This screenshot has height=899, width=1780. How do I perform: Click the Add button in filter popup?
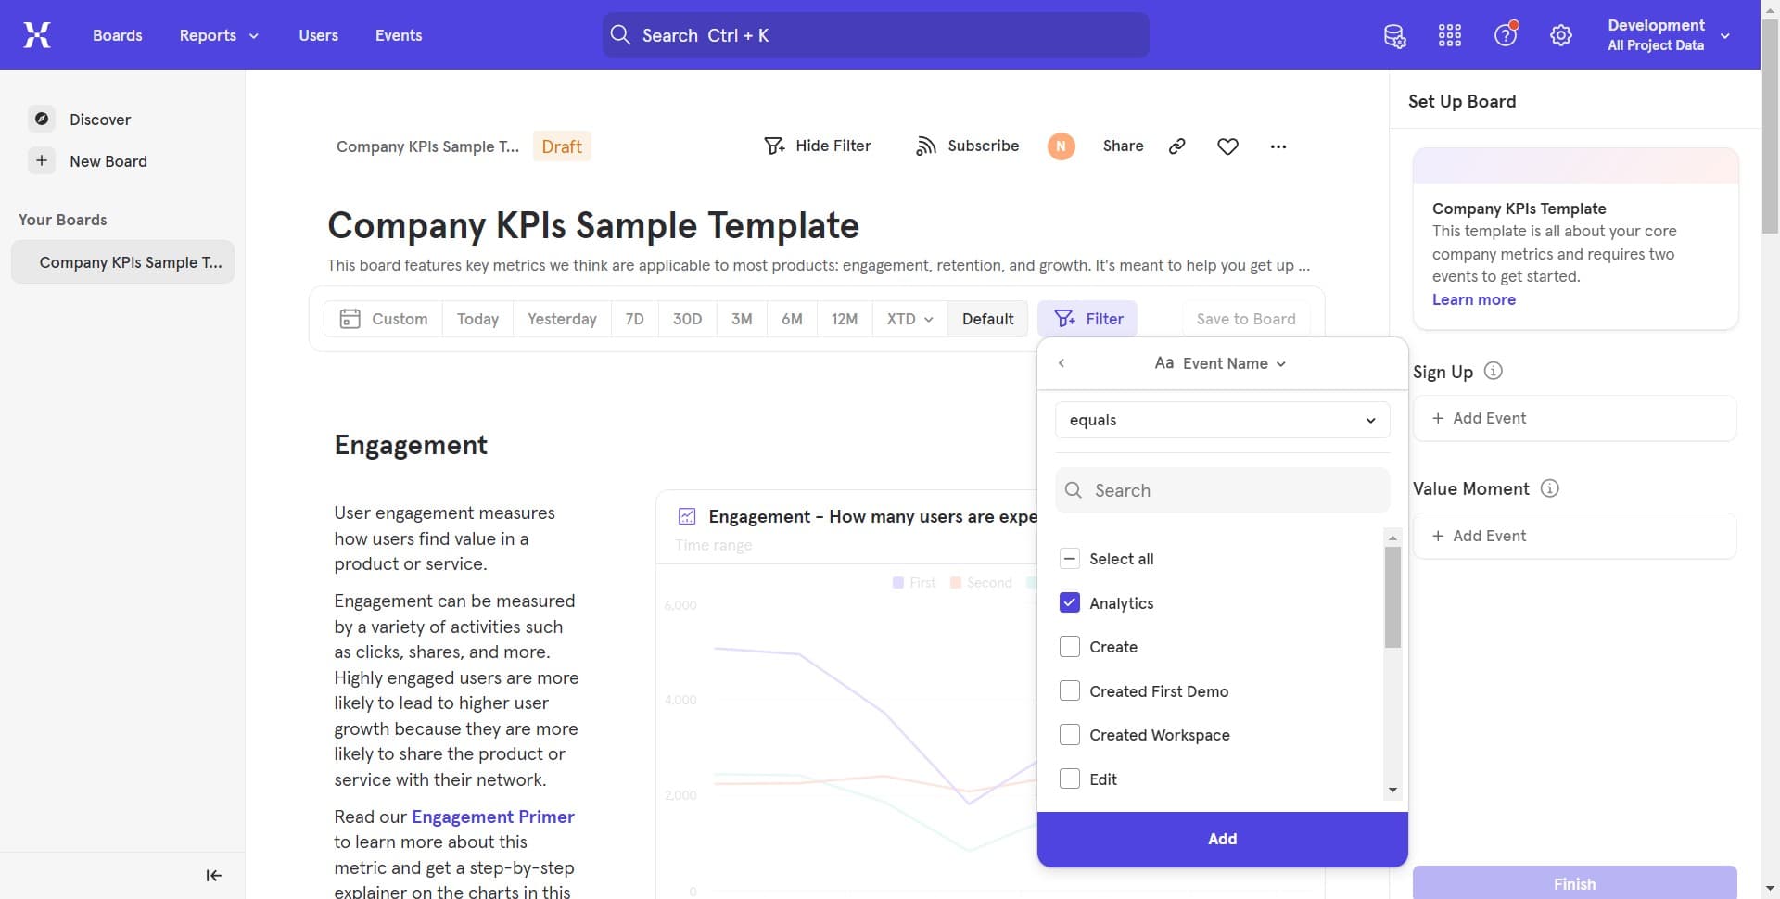pos(1222,838)
